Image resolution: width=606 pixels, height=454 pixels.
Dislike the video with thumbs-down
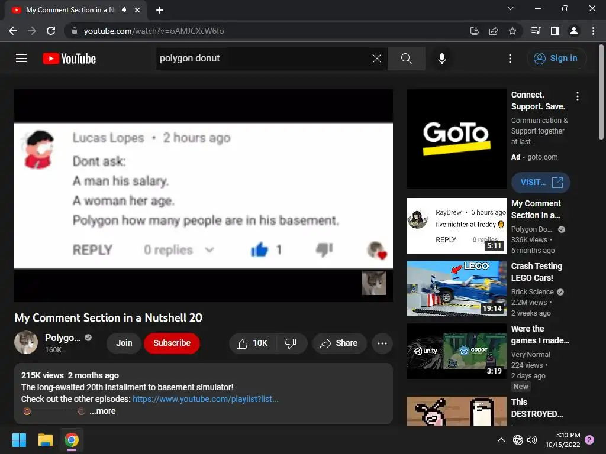click(x=291, y=343)
